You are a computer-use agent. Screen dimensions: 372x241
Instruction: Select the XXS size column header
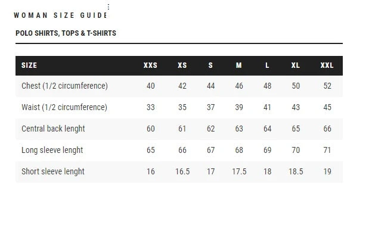tap(150, 65)
